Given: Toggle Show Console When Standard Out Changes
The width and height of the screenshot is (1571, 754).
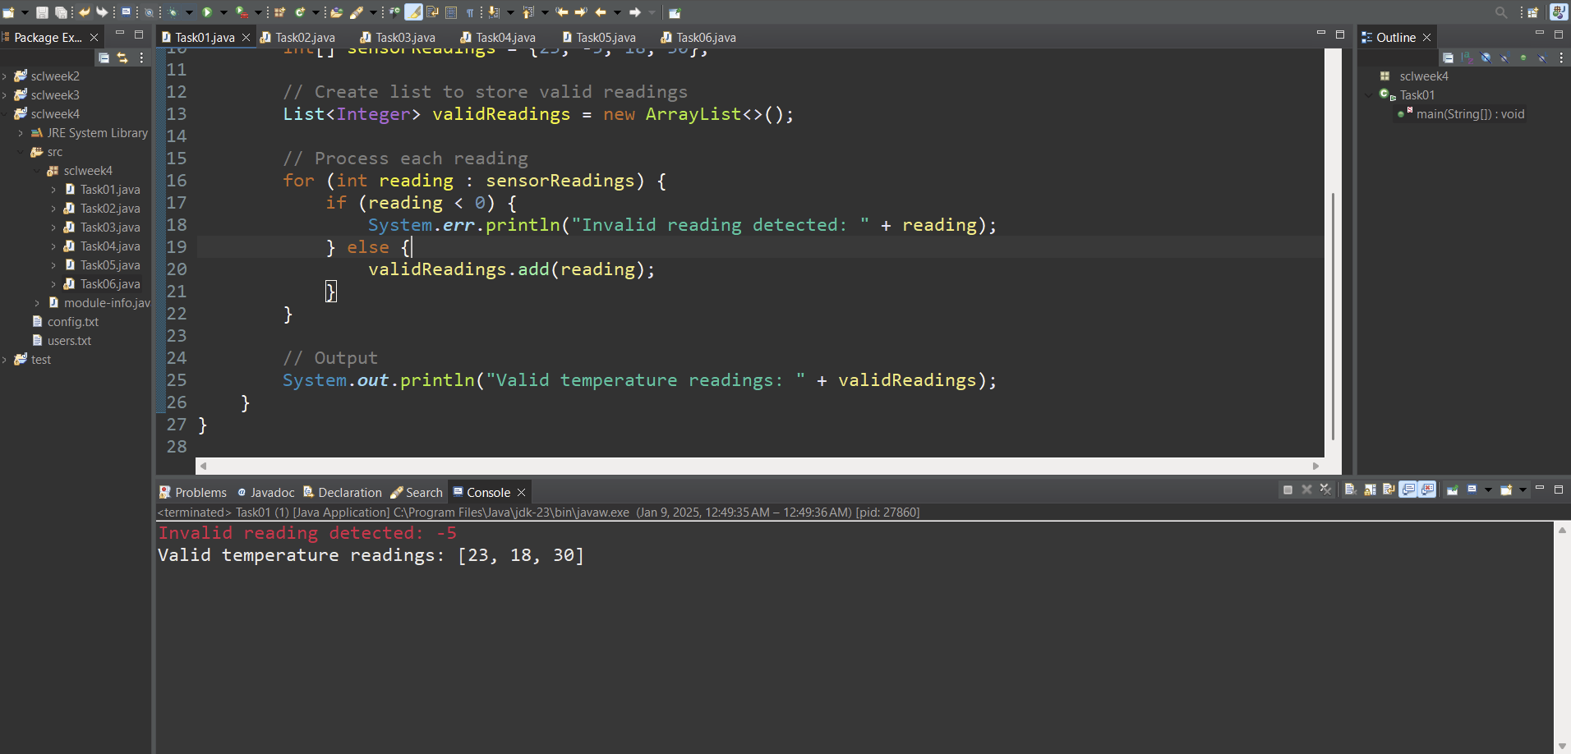Looking at the screenshot, I should [1408, 490].
